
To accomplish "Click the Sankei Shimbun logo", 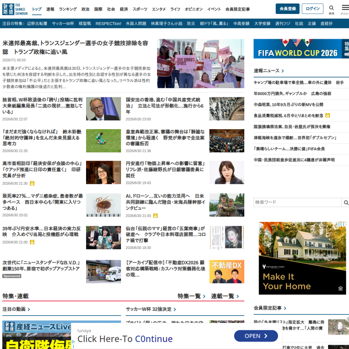I will pos(15,9).
